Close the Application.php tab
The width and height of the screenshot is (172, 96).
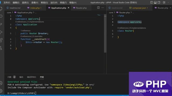[69, 8]
